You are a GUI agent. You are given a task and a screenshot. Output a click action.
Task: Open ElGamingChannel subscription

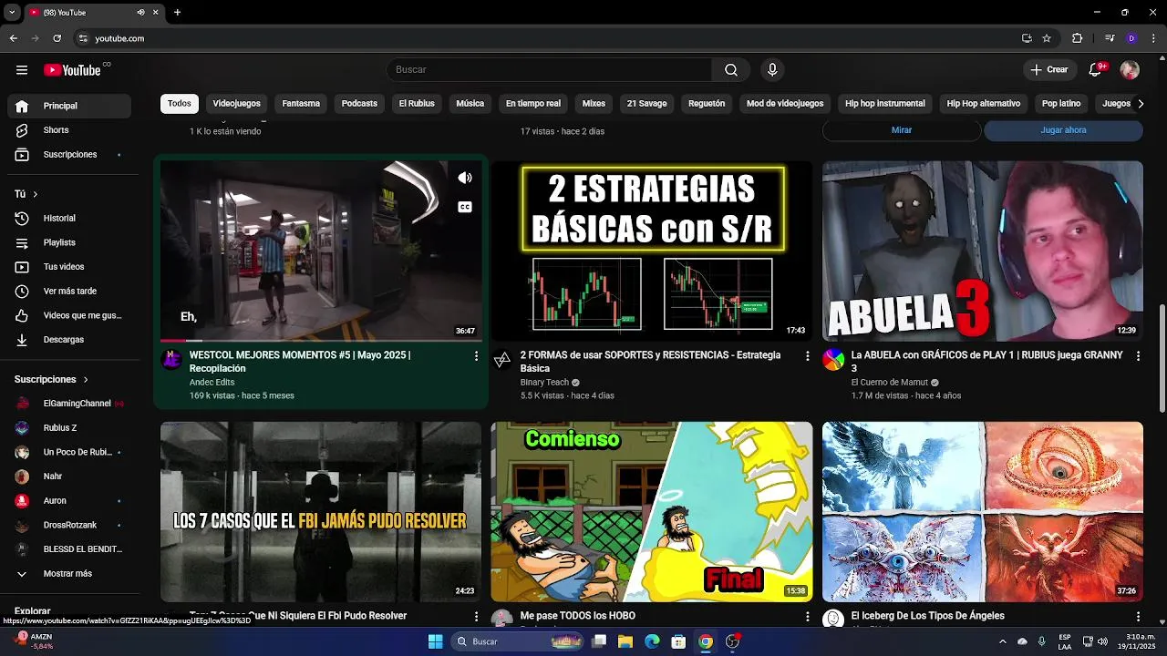pyautogui.click(x=69, y=404)
